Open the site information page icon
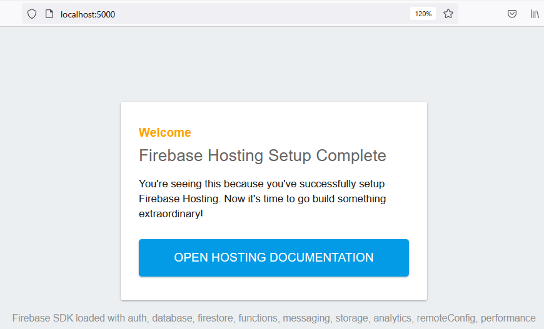The image size is (544, 329). point(49,14)
